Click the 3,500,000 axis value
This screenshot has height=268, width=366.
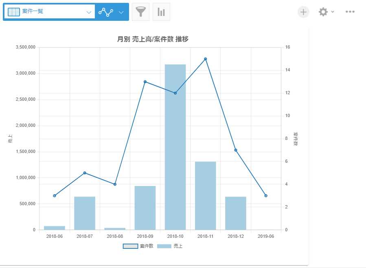pos(25,47)
